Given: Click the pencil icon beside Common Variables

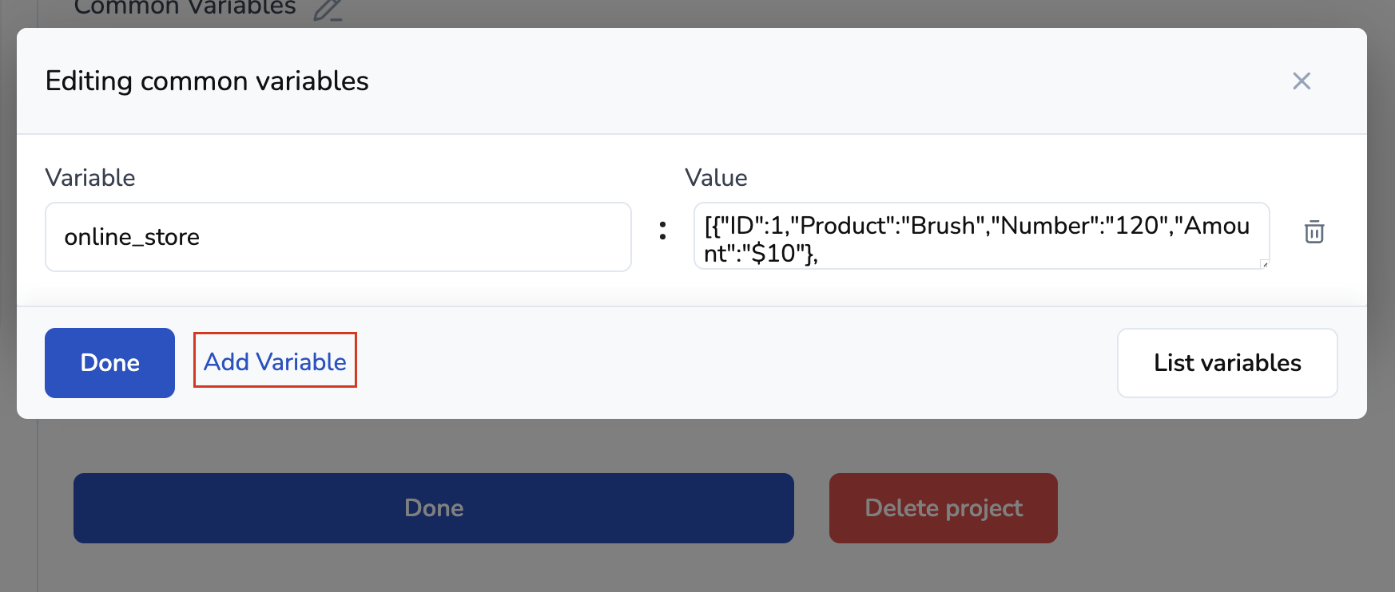Looking at the screenshot, I should coord(328,10).
